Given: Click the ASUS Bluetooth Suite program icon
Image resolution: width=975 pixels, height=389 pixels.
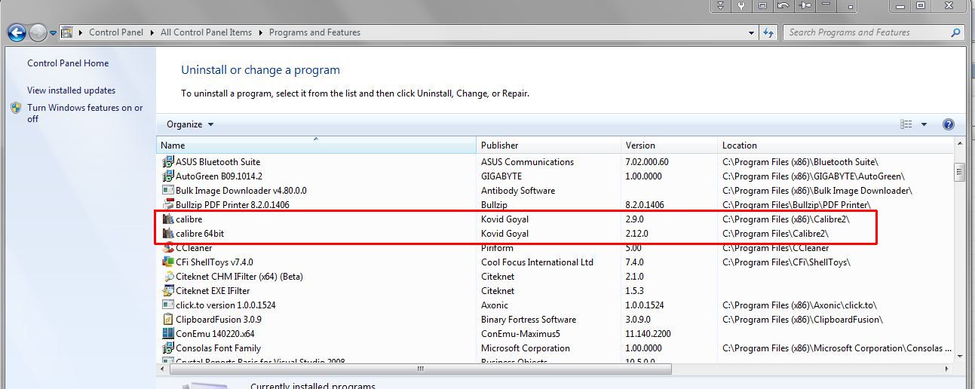Looking at the screenshot, I should (x=168, y=162).
